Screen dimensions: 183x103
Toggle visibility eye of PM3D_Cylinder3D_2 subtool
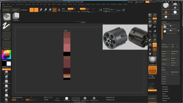[178, 31]
